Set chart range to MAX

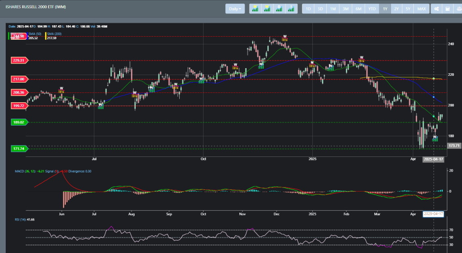click(x=422, y=9)
